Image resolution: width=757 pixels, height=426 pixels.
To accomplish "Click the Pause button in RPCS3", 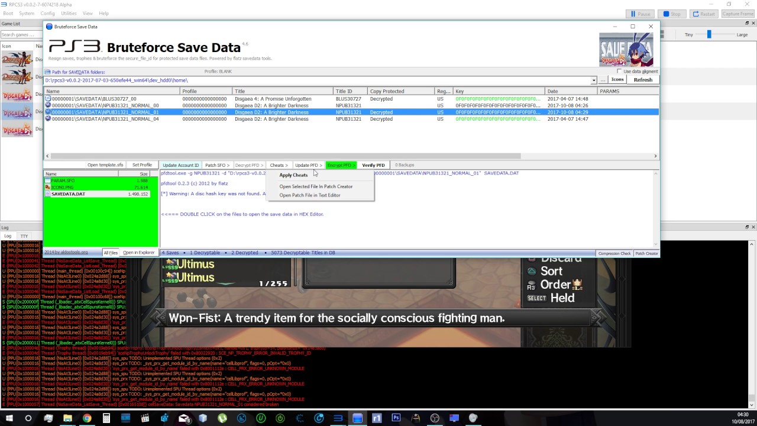I will [x=641, y=14].
